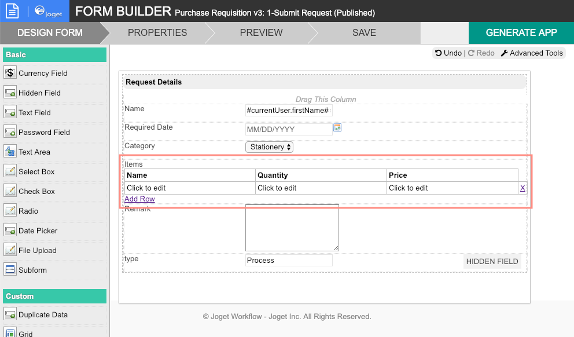Screen dimensions: 574x337
Task: Open the Category dropdown showing Stationery
Action: tap(270, 147)
